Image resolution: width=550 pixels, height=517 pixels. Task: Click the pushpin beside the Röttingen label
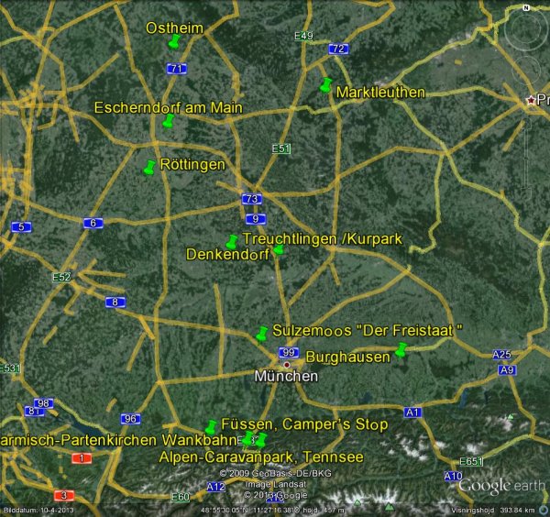point(149,167)
